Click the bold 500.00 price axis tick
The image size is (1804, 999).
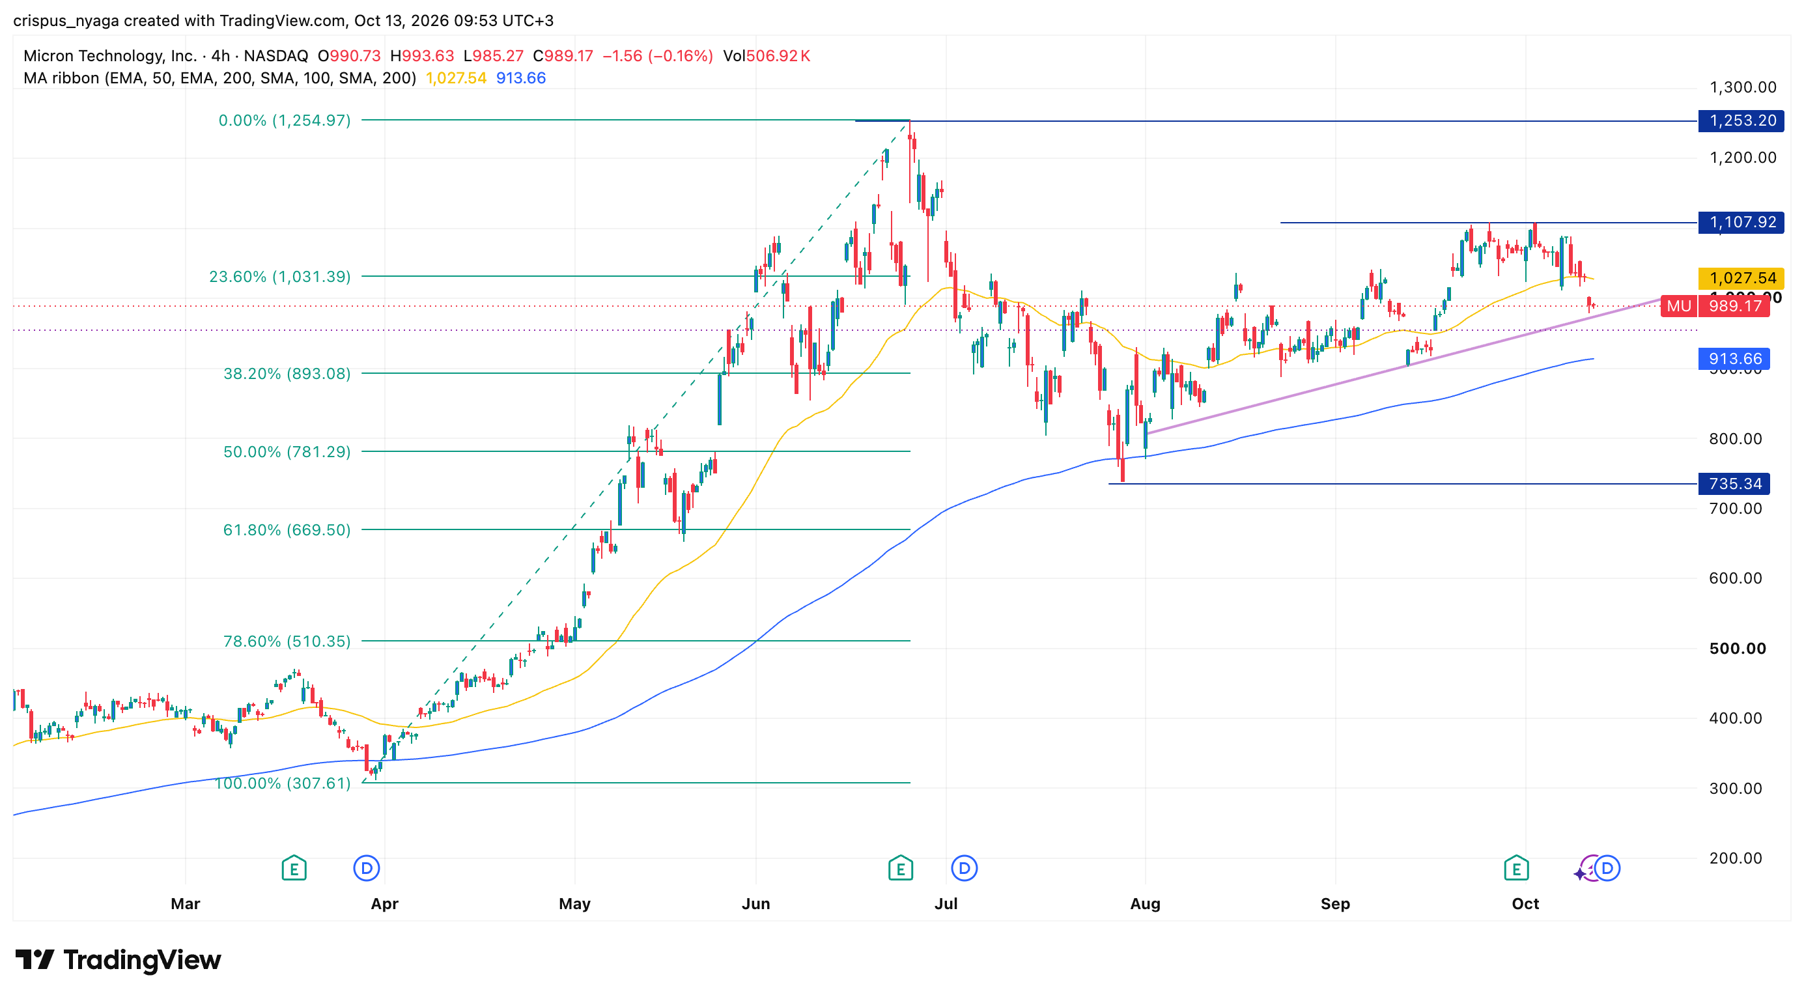click(x=1738, y=648)
